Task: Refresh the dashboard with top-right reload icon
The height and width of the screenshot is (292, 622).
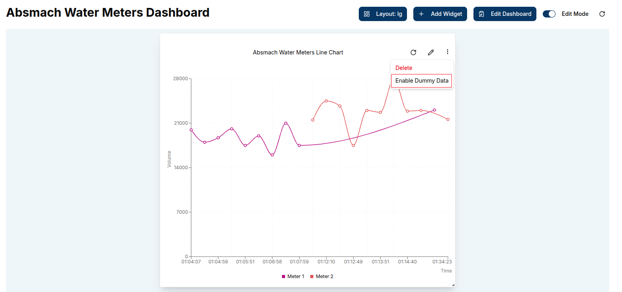Action: click(x=602, y=14)
